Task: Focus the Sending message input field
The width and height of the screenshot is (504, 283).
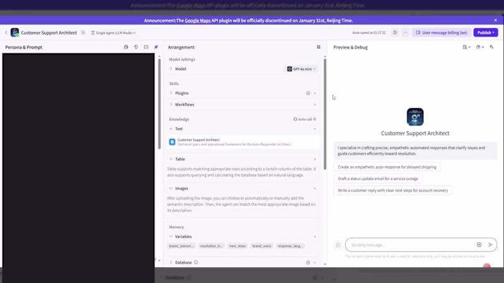Action: pos(411,245)
